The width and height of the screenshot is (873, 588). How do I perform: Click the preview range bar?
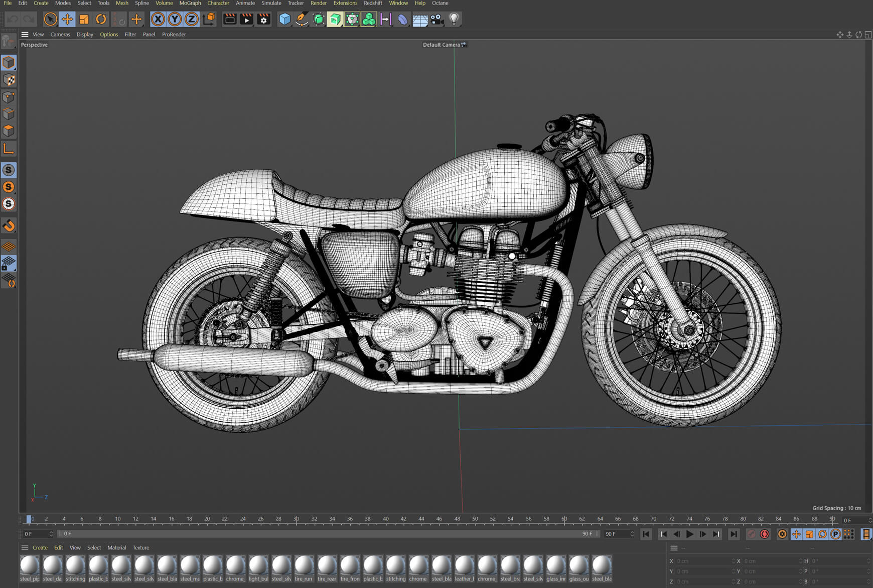[x=329, y=534]
